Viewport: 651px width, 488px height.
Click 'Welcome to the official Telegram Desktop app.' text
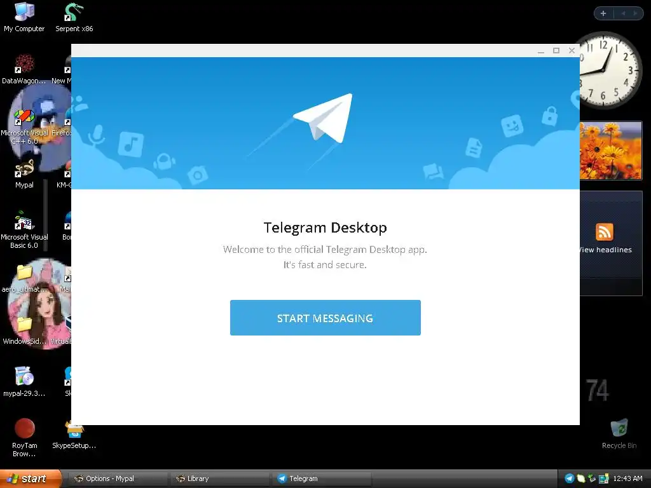click(325, 249)
